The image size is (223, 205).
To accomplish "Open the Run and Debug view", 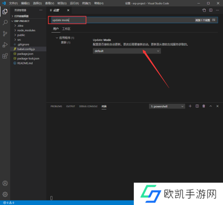I will pyautogui.click(x=5, y=45).
